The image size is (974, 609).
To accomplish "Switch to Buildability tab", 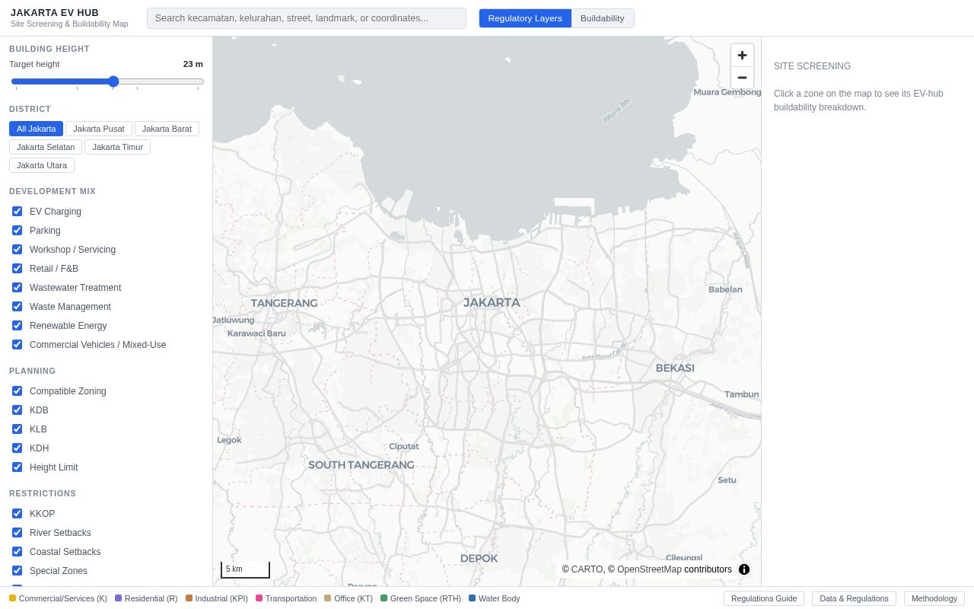I will coord(603,18).
